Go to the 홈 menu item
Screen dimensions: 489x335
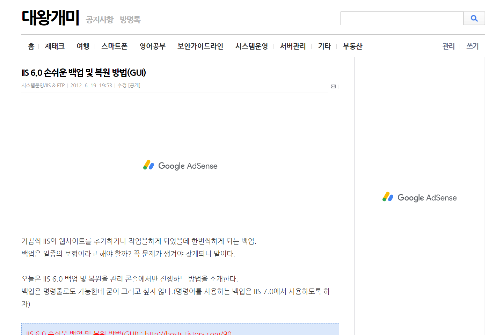31,46
